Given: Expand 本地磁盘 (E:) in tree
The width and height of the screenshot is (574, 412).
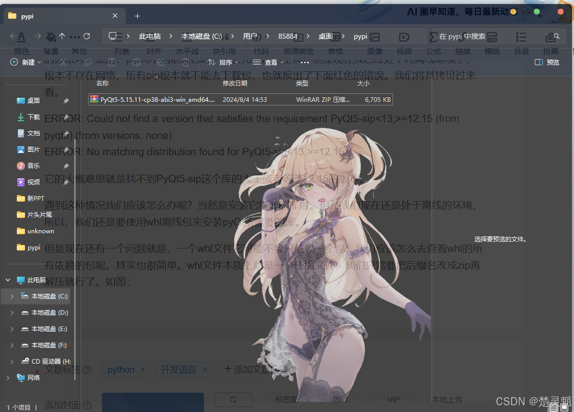Looking at the screenshot, I should tap(12, 329).
